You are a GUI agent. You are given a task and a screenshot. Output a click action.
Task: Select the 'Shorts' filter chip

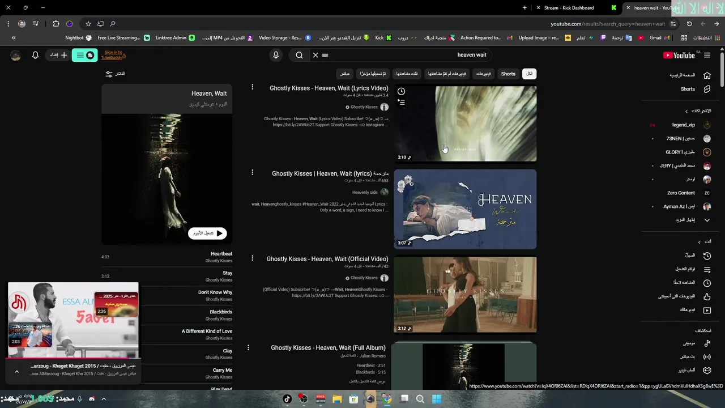(508, 74)
